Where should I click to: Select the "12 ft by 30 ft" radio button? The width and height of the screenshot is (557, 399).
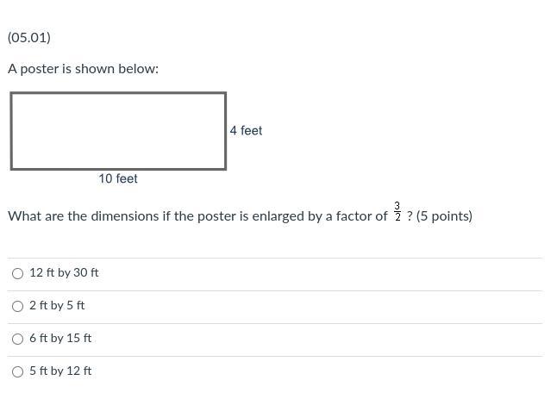point(18,273)
